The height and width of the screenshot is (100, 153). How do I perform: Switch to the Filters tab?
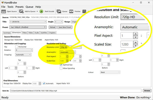tap(25, 33)
